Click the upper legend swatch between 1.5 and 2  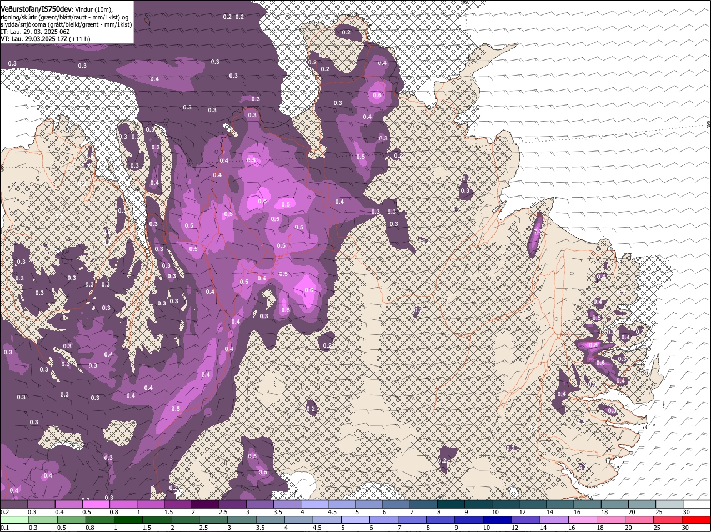[178, 504]
